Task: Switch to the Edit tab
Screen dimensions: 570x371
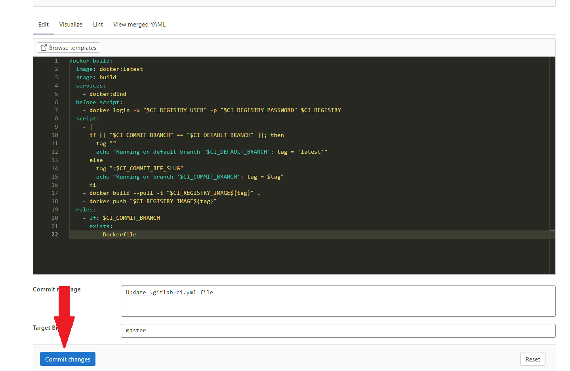Action: click(x=43, y=25)
